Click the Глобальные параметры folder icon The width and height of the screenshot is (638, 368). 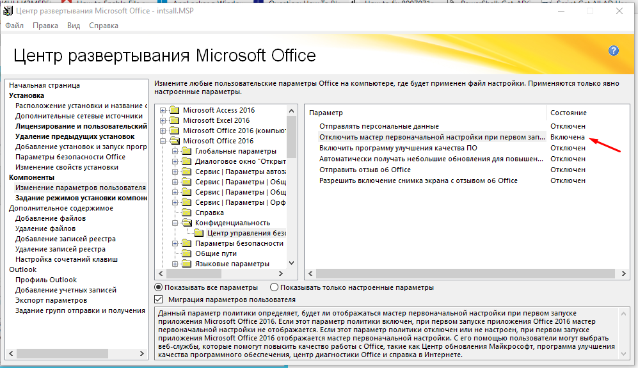[187, 151]
